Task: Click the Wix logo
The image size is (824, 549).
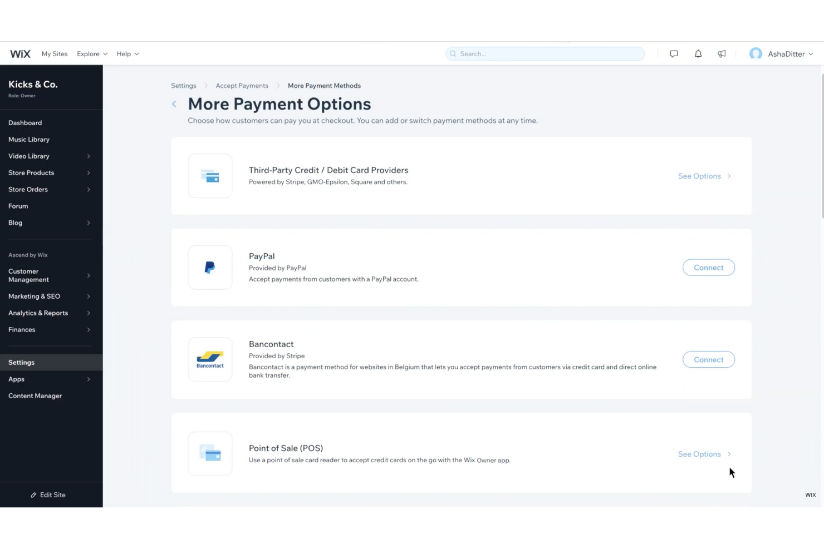Action: [20, 53]
